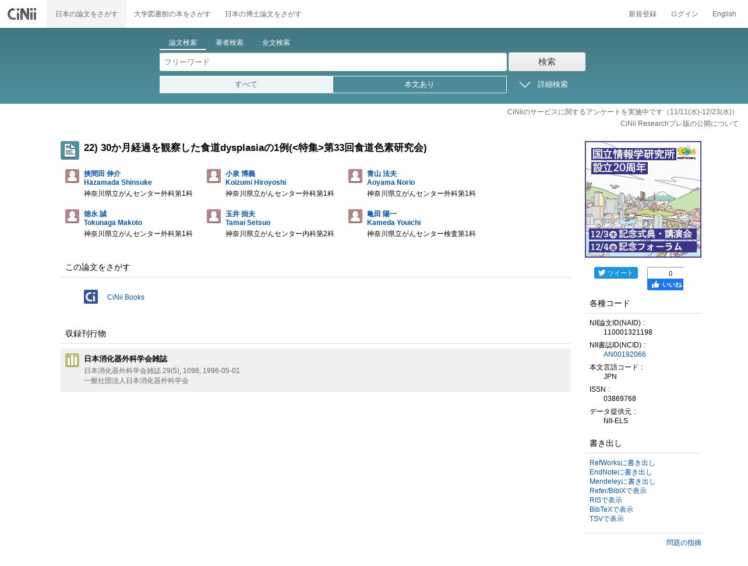Click the NAID value 110001321198
The height and width of the screenshot is (566, 748).
[x=628, y=332]
